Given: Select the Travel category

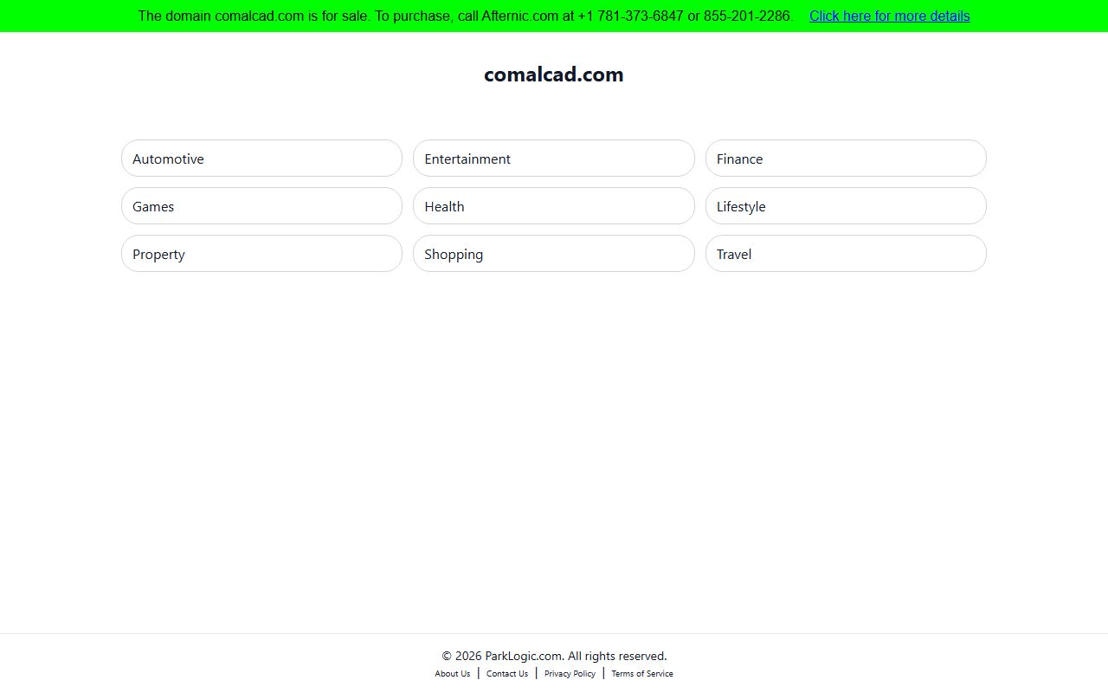Looking at the screenshot, I should 845,254.
